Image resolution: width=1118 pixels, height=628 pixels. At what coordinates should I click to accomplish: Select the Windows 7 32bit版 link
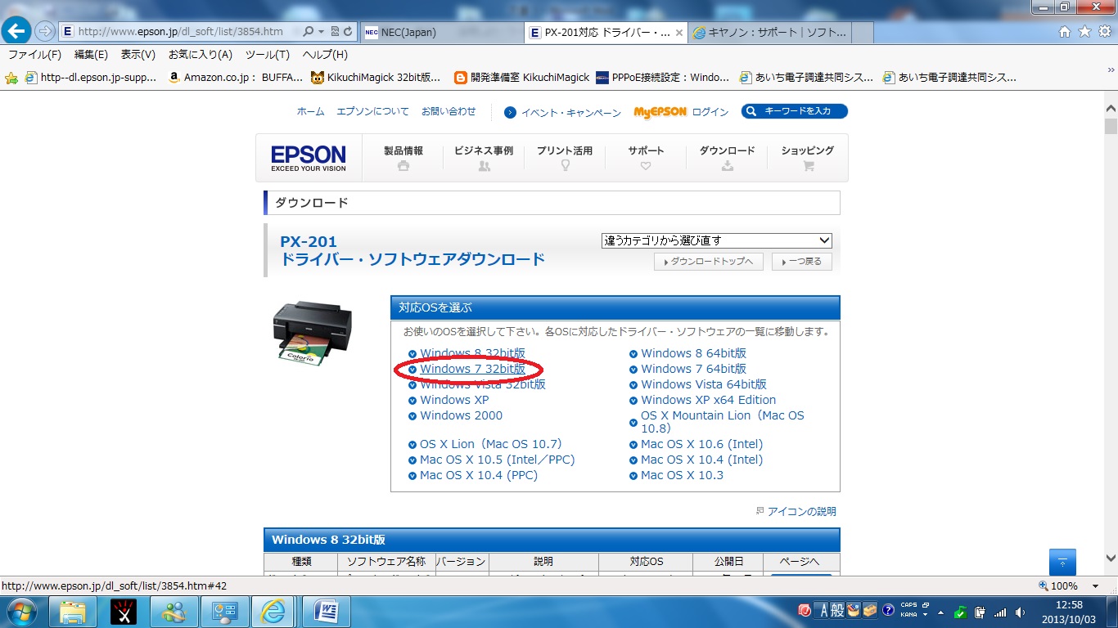[x=472, y=369]
